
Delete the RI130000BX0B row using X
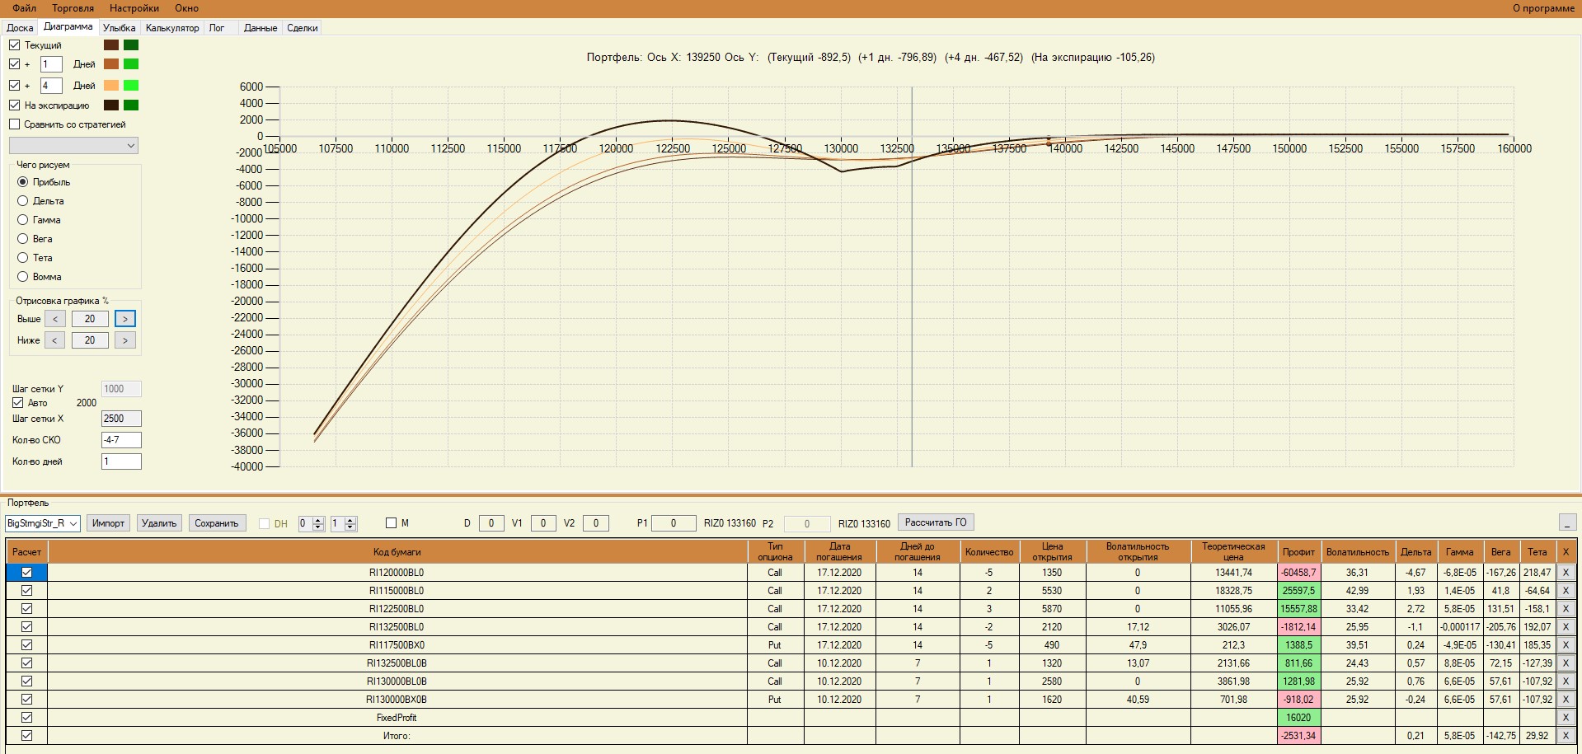(1566, 699)
